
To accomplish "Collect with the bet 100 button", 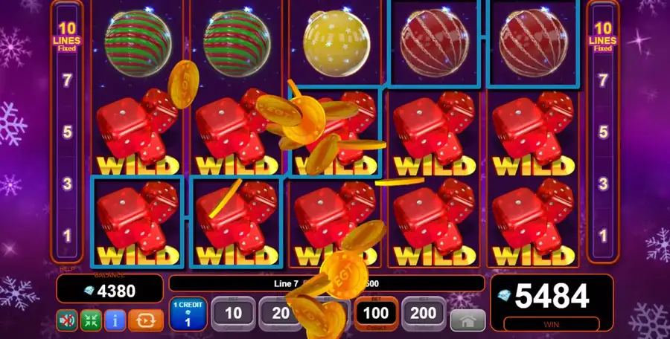I will pos(376,314).
